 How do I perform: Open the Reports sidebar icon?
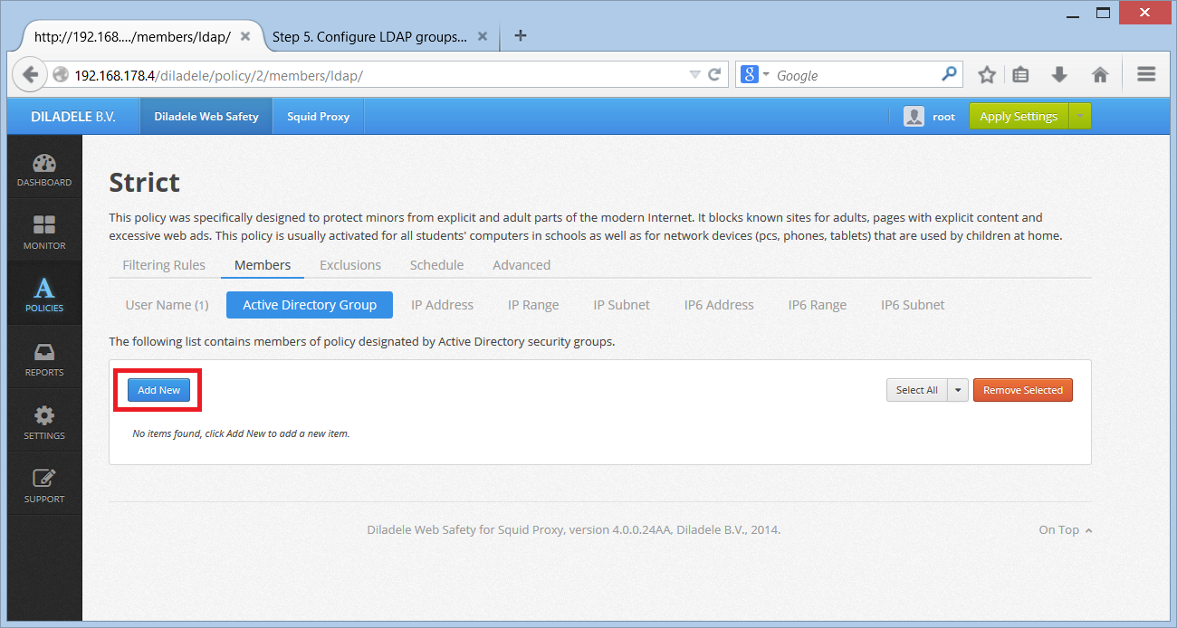point(44,358)
